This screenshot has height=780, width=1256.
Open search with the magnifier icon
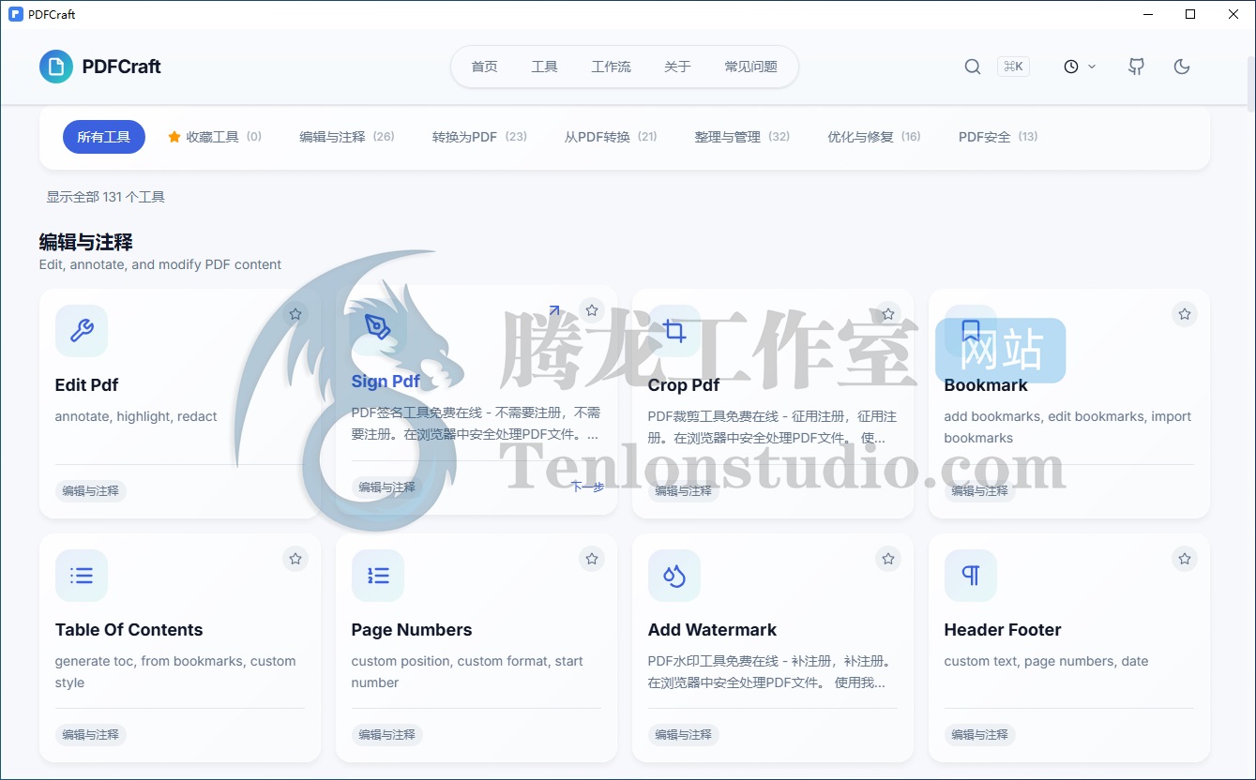point(973,67)
